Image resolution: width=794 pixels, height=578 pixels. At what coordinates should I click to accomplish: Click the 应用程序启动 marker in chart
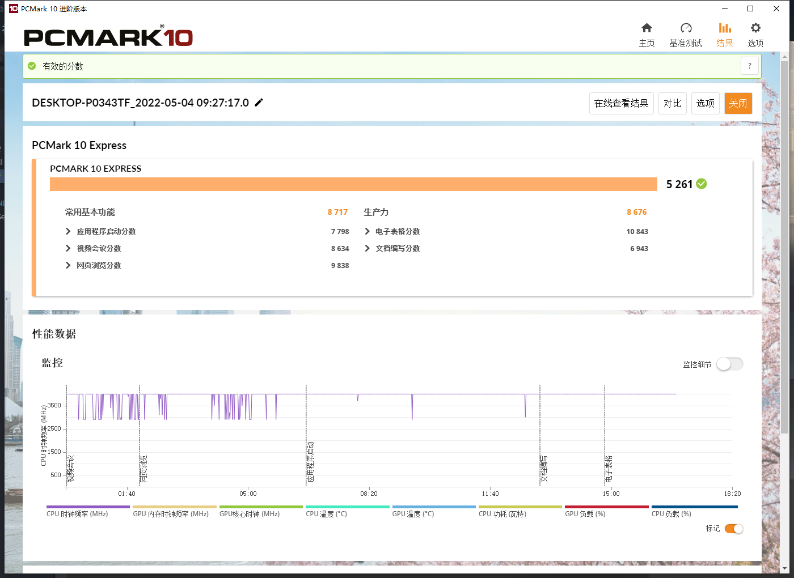[310, 462]
